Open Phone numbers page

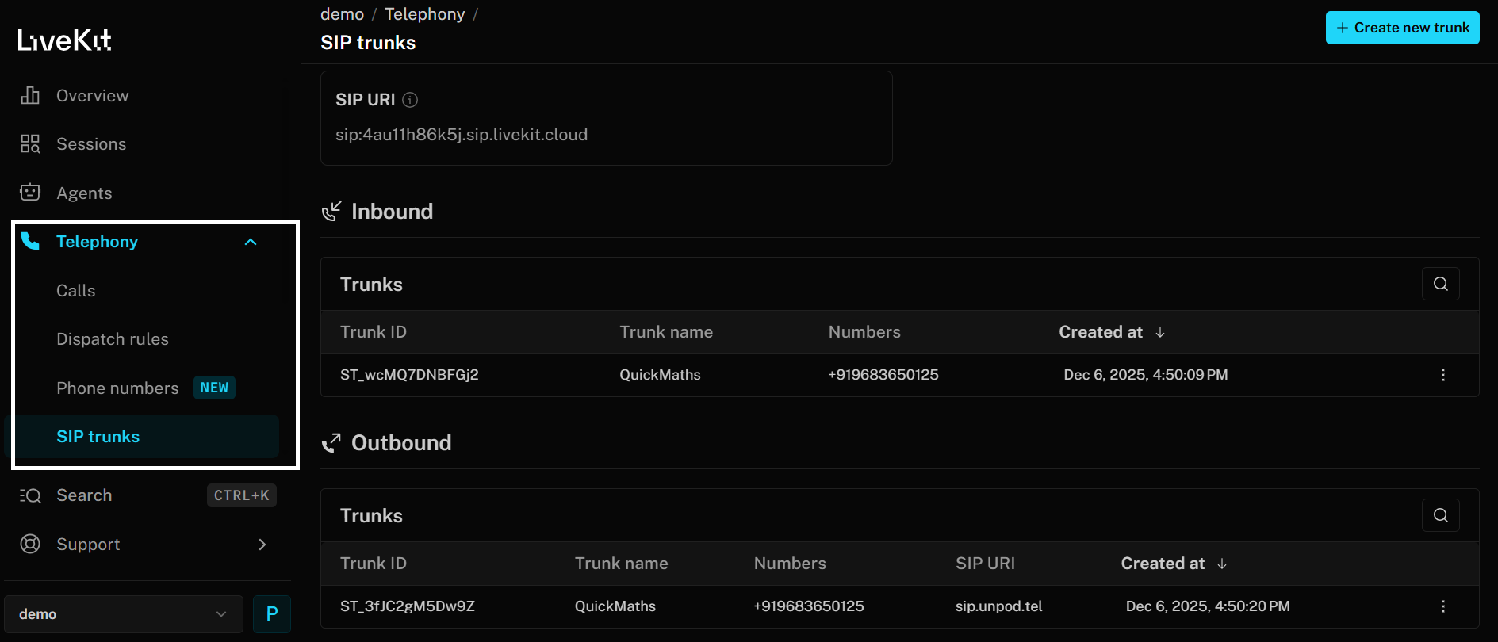tap(117, 388)
